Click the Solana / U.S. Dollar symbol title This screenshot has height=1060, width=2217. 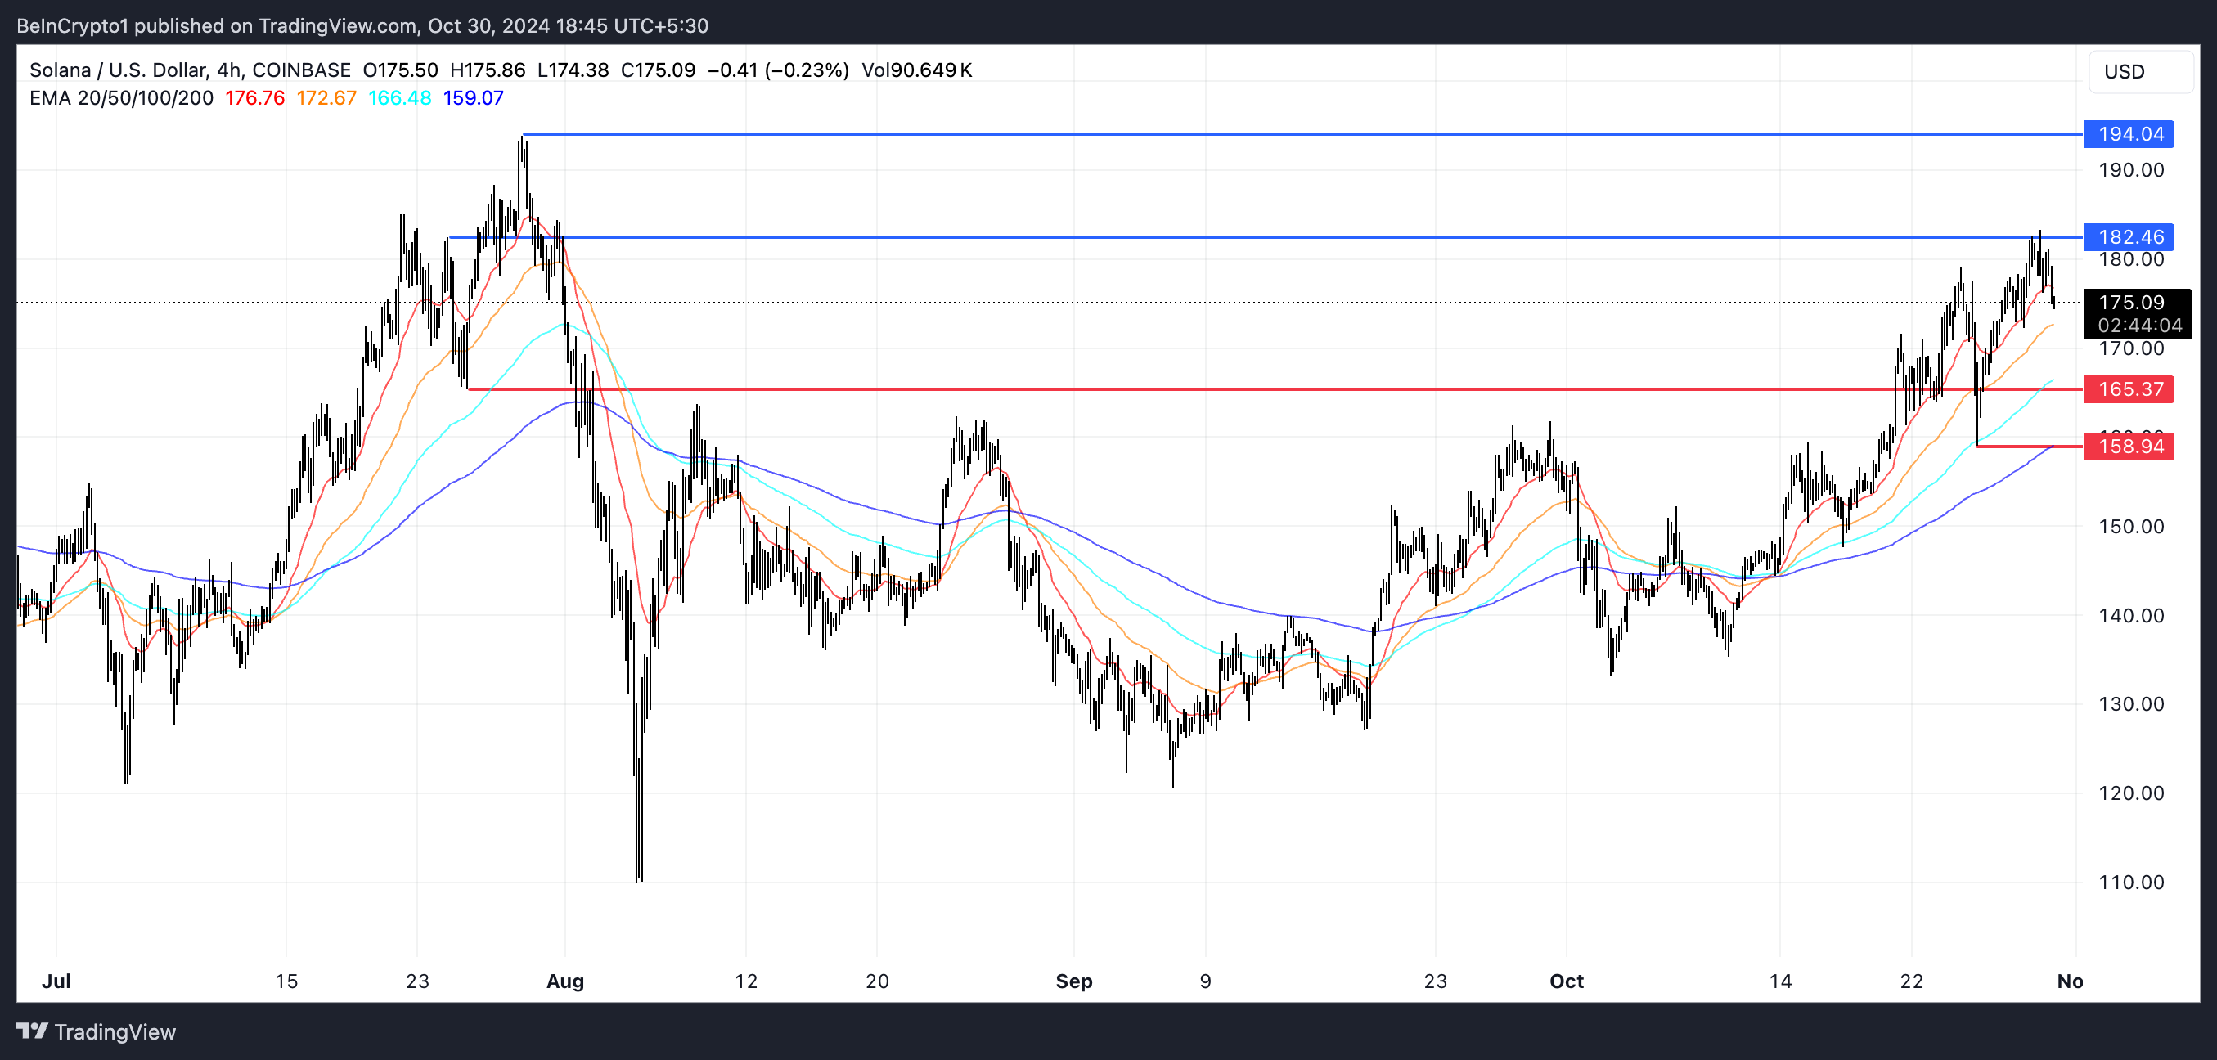pyautogui.click(x=118, y=70)
